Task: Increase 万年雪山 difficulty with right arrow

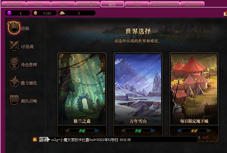Action: click(x=153, y=131)
